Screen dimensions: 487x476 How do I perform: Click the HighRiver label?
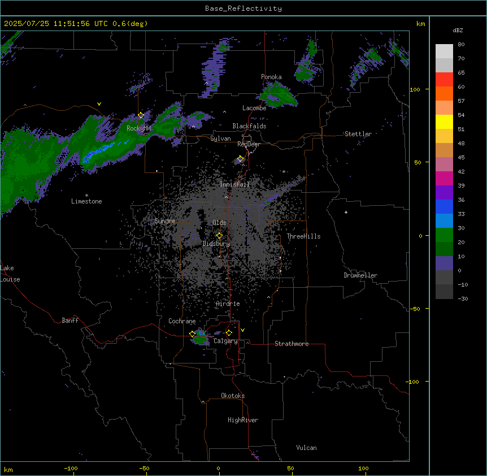coord(243,420)
